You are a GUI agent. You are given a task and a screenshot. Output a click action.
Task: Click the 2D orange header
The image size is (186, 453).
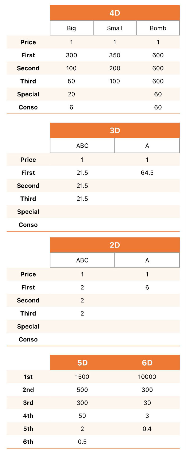[115, 245]
